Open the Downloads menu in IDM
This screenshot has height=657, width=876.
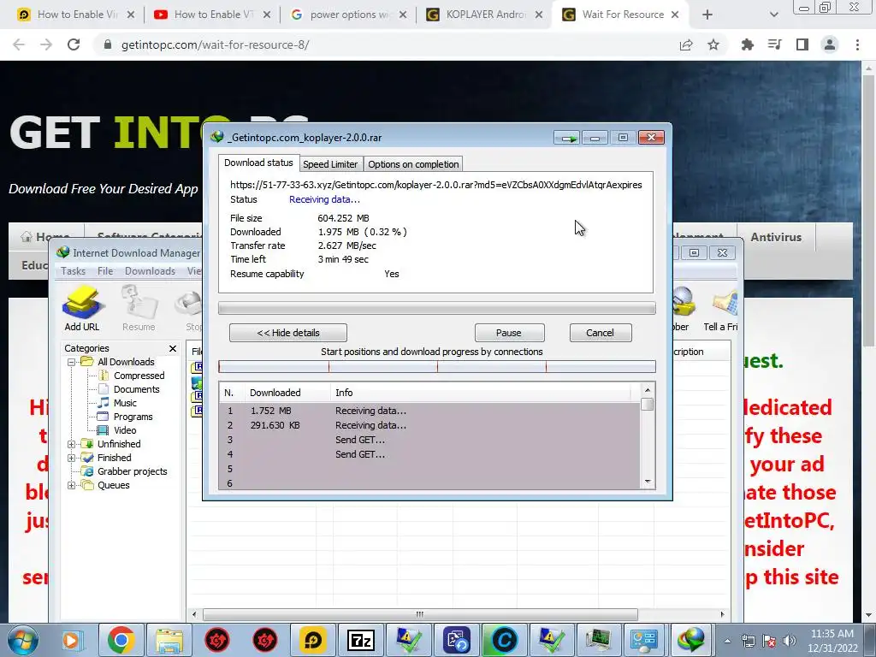click(151, 271)
